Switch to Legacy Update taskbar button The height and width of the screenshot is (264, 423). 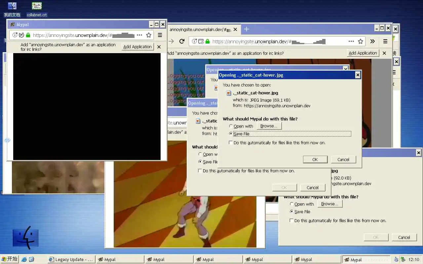pyautogui.click(x=71, y=260)
